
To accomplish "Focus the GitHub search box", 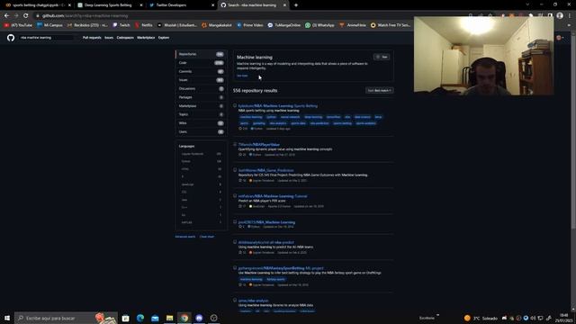I will [47, 38].
